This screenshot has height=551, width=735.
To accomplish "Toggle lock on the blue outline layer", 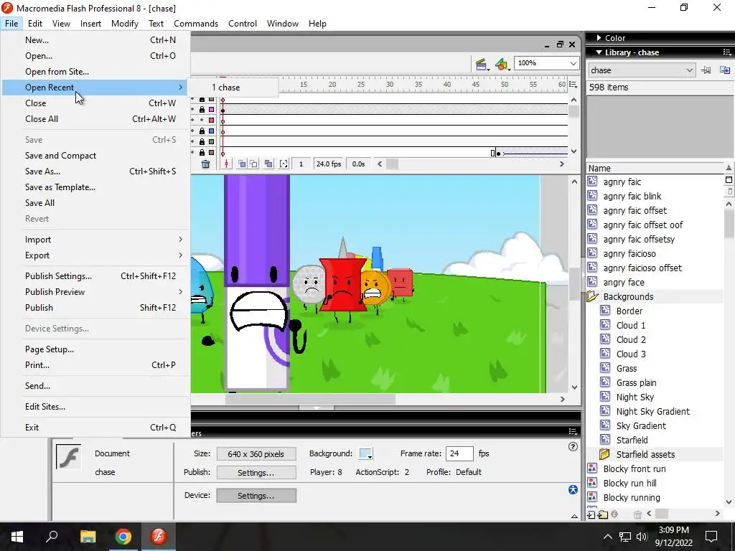I will pyautogui.click(x=202, y=131).
